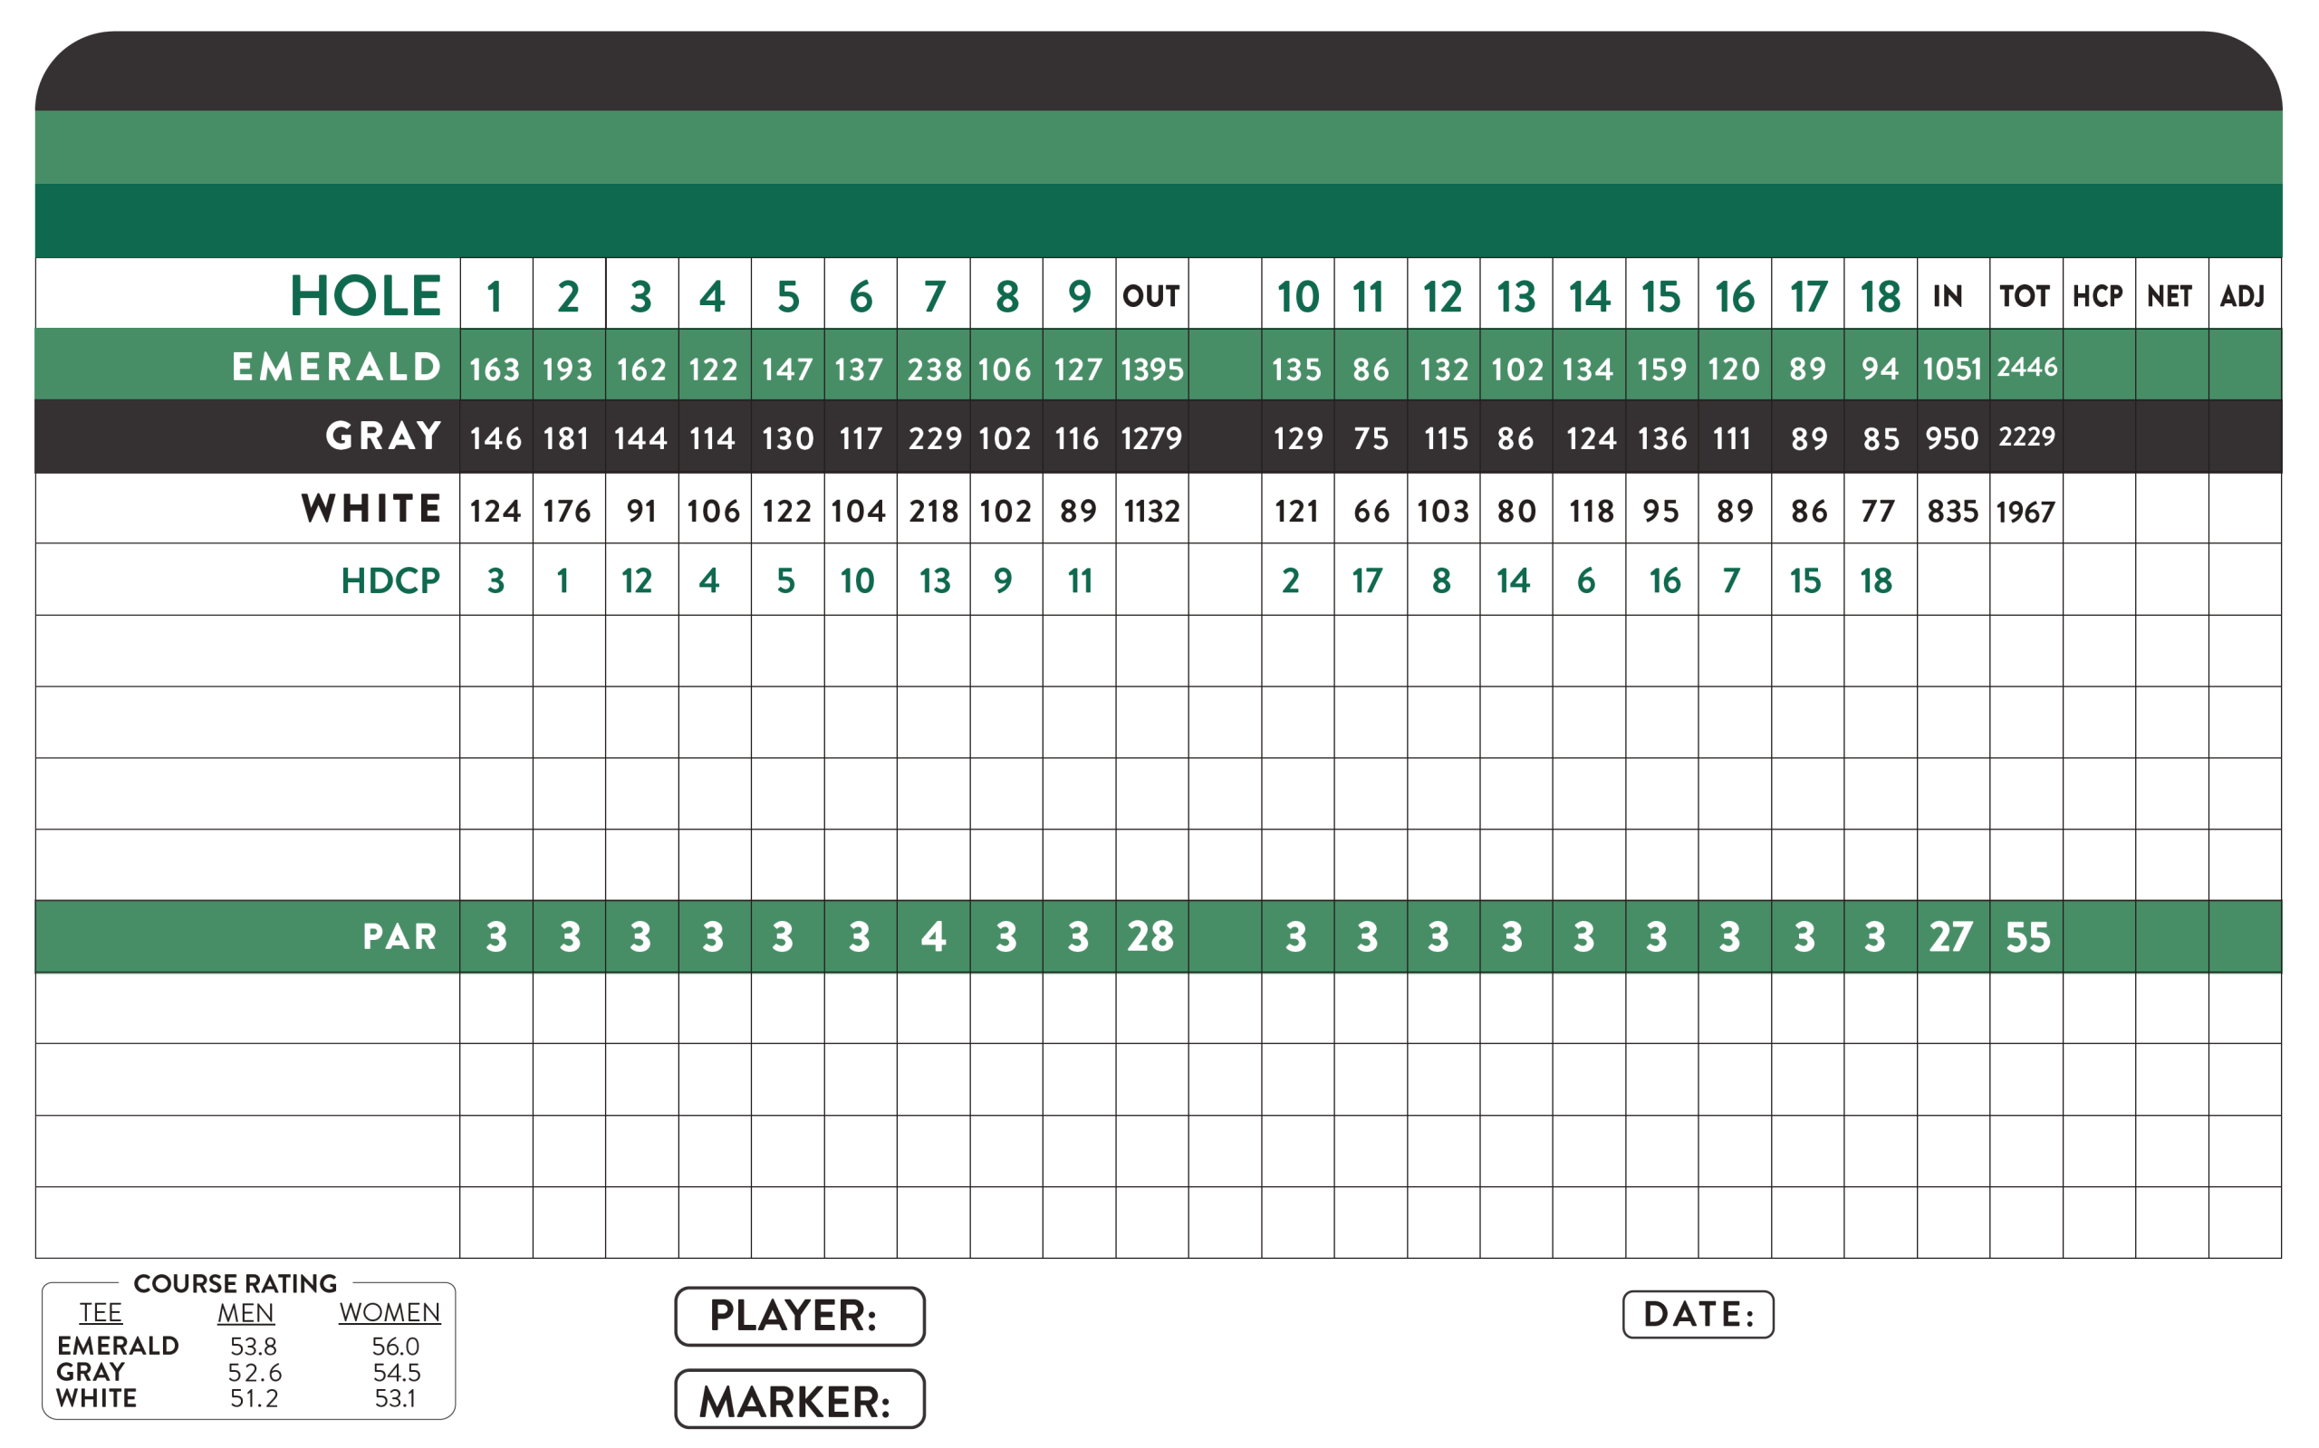Screen dimensions: 2319x1448
Task: Click the WOMEN heading in course rating
Action: (x=389, y=1312)
